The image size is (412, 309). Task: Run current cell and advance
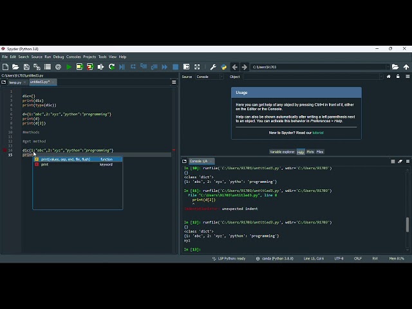click(90, 67)
